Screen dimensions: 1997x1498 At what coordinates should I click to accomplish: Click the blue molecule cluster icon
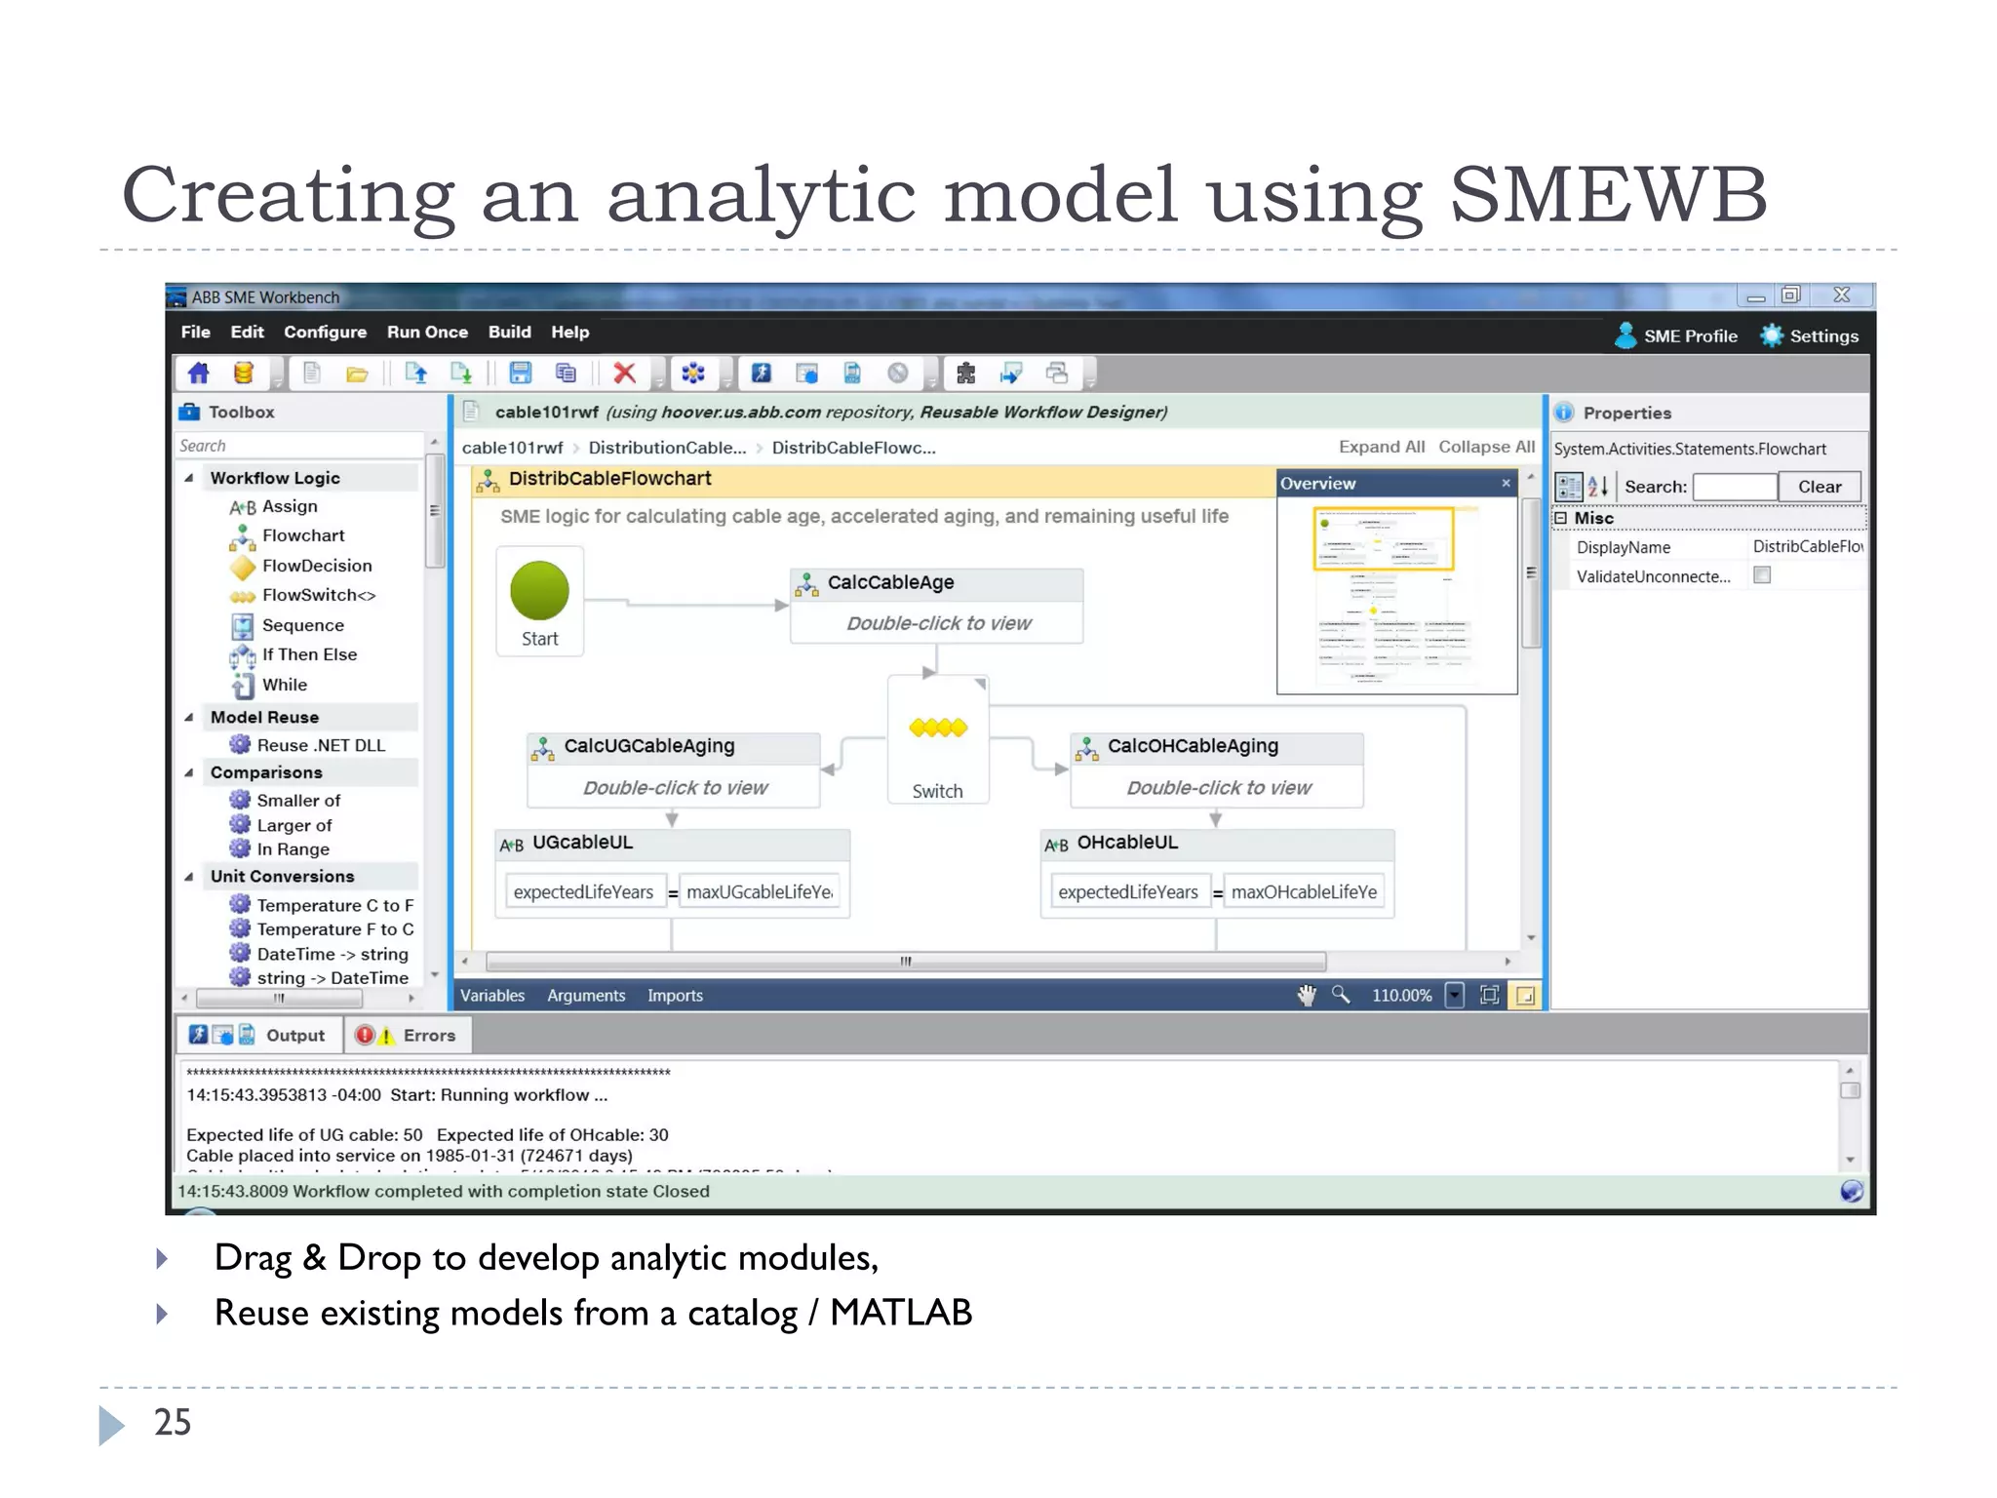click(692, 373)
